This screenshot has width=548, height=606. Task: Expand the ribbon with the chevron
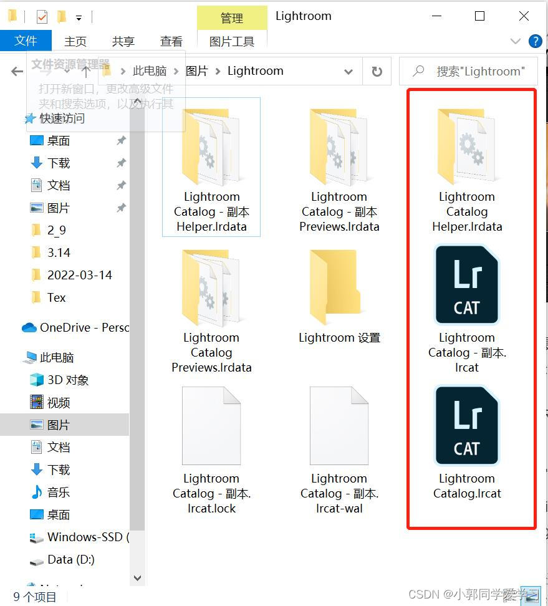[x=515, y=41]
